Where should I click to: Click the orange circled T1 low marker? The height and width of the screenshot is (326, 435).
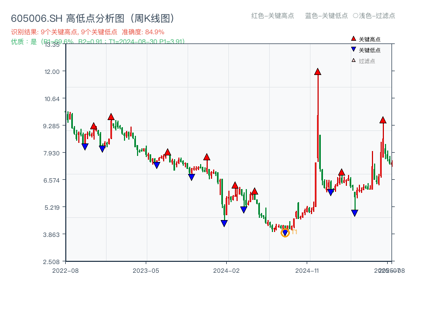[x=285, y=233]
